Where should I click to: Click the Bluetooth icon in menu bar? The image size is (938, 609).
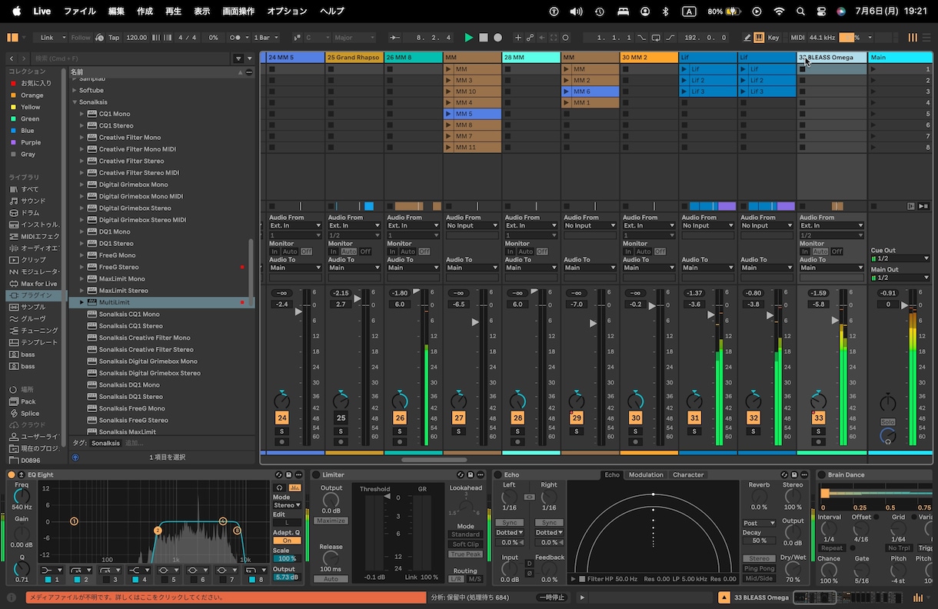pos(666,12)
